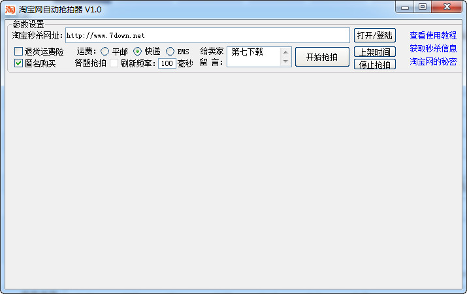Close the 淘宝网自动抢拍器 window
Screen dimensions: 467x294
(x=447, y=7)
